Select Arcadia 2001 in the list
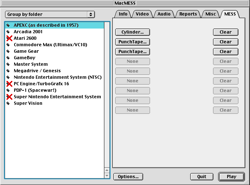 pos(54,32)
